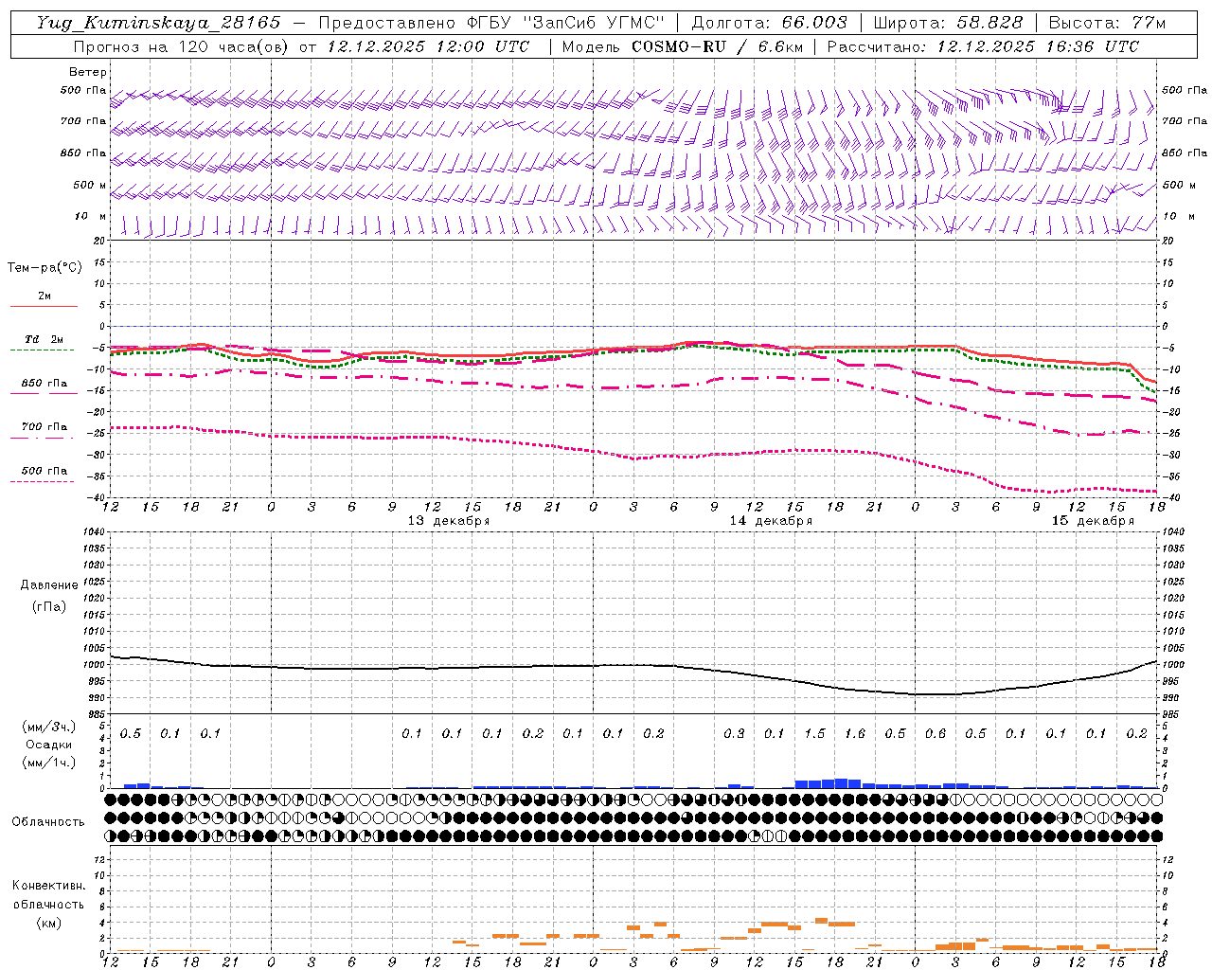Click the Долгота: 66.003 value
The width and height of the screenshot is (1212, 970).
coord(769,23)
